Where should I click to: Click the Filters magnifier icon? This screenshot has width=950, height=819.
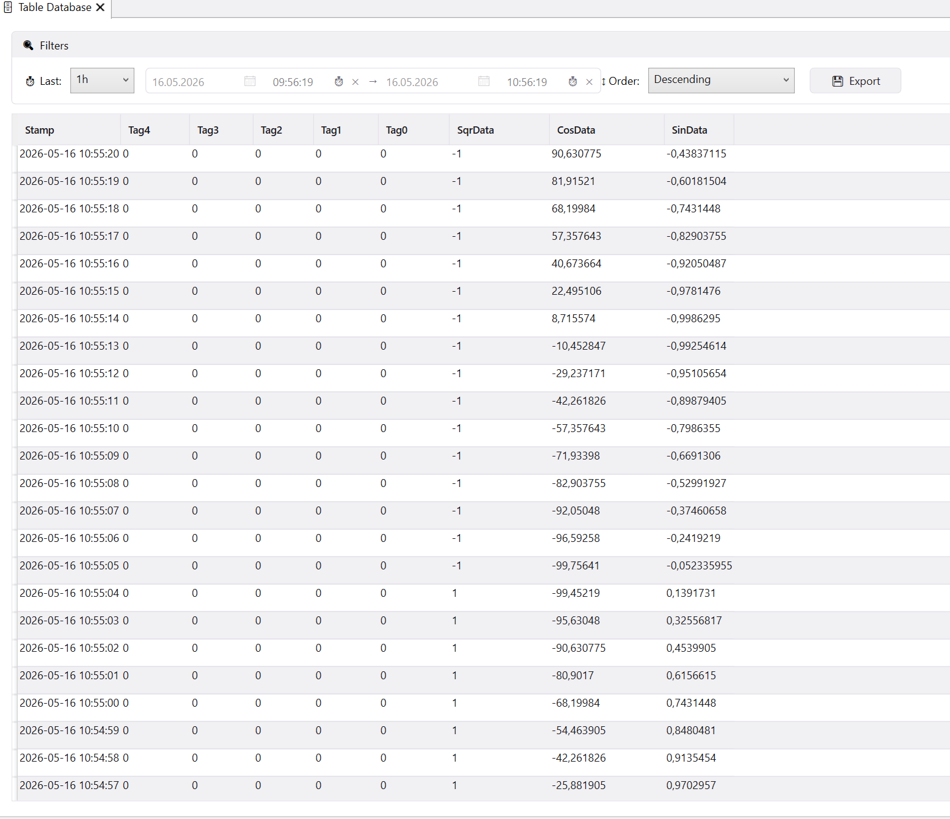28,45
